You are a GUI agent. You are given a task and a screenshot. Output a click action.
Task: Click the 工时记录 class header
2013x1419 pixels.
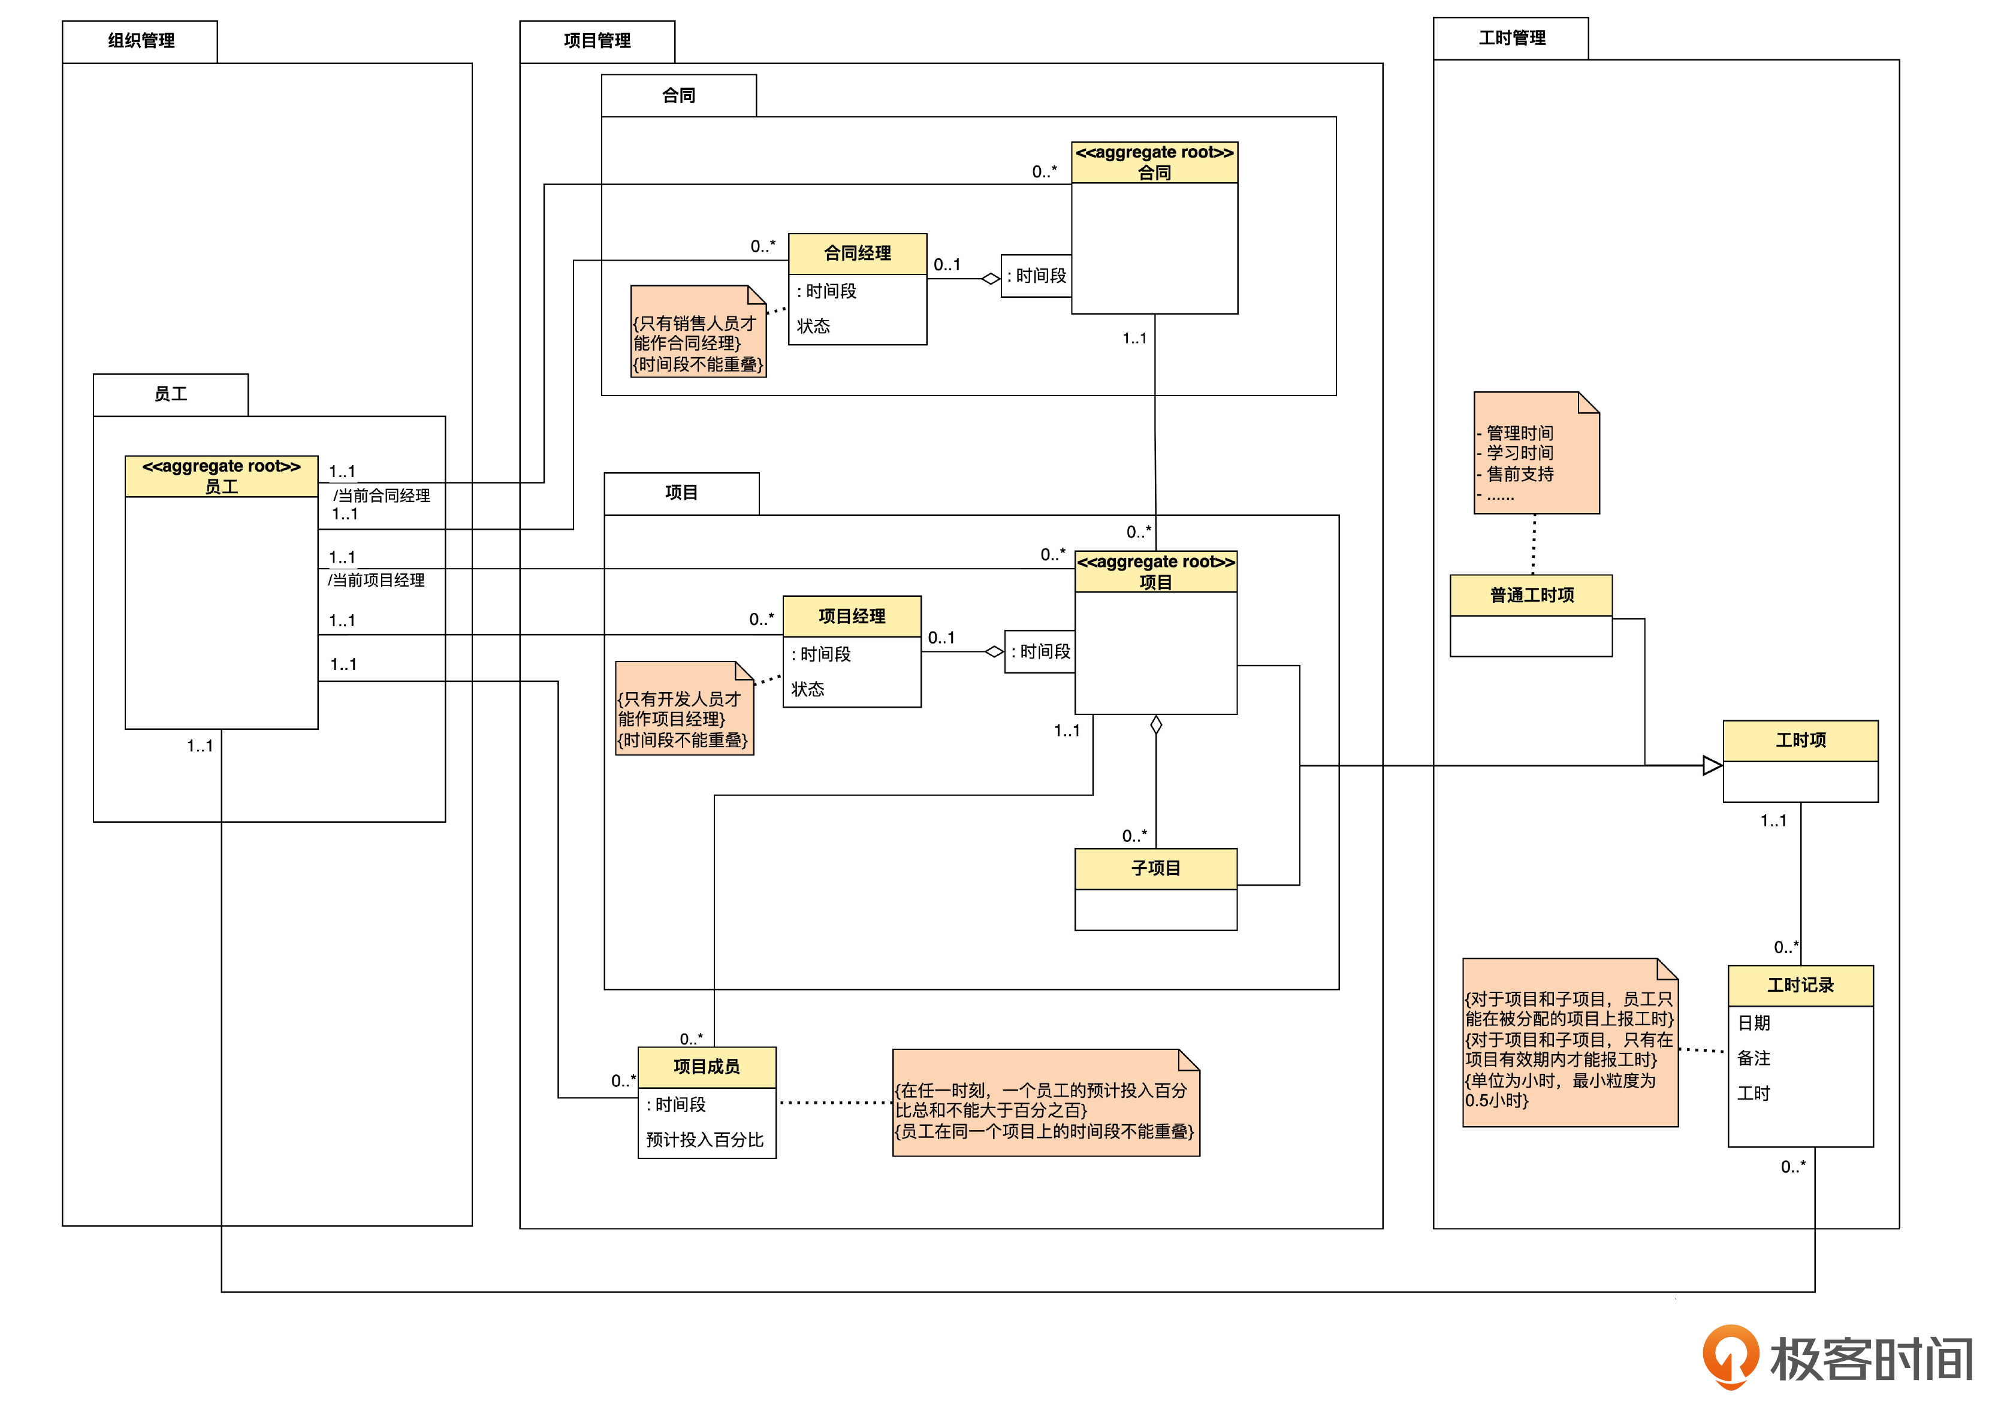1800,986
